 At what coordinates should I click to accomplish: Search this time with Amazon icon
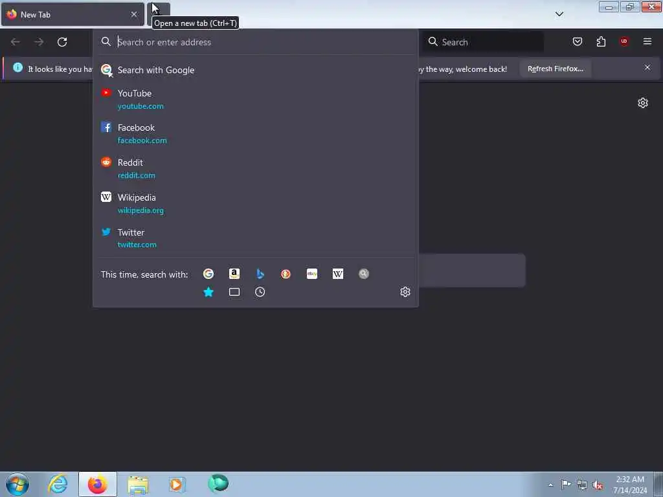pyautogui.click(x=234, y=274)
